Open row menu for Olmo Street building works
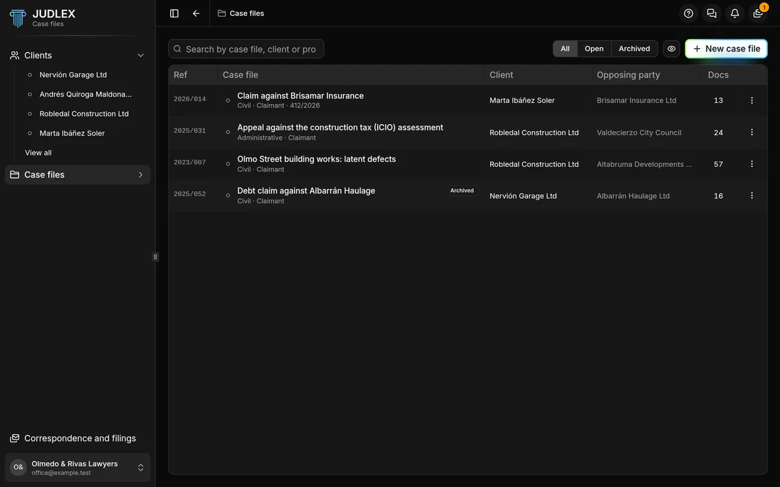 coord(752,164)
